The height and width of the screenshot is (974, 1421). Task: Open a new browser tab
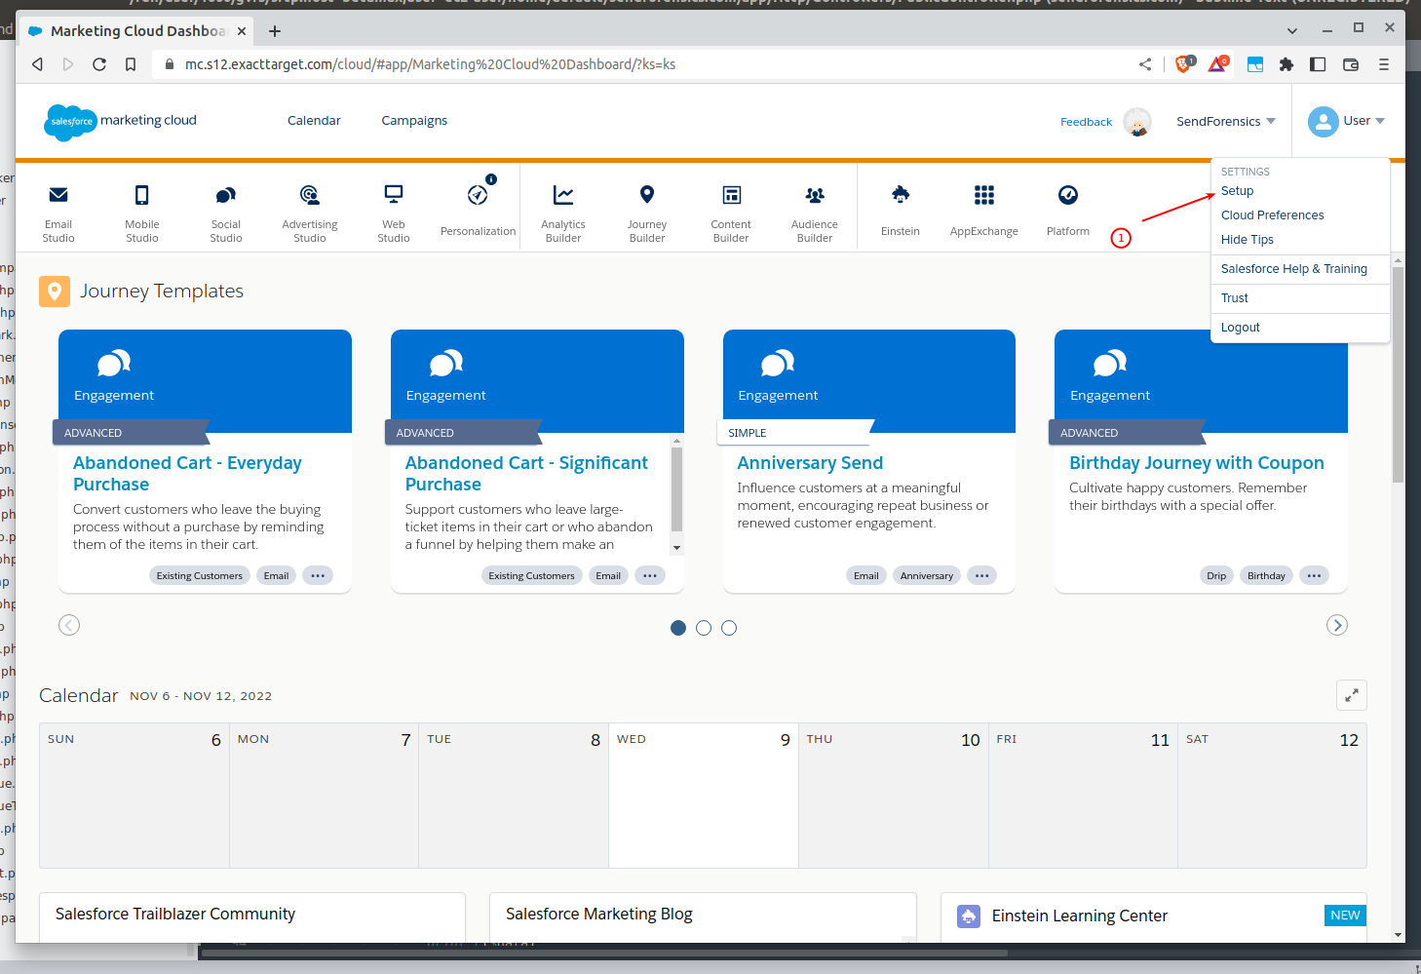[275, 31]
